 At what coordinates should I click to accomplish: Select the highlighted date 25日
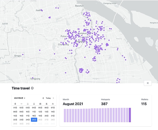tap(34, 120)
